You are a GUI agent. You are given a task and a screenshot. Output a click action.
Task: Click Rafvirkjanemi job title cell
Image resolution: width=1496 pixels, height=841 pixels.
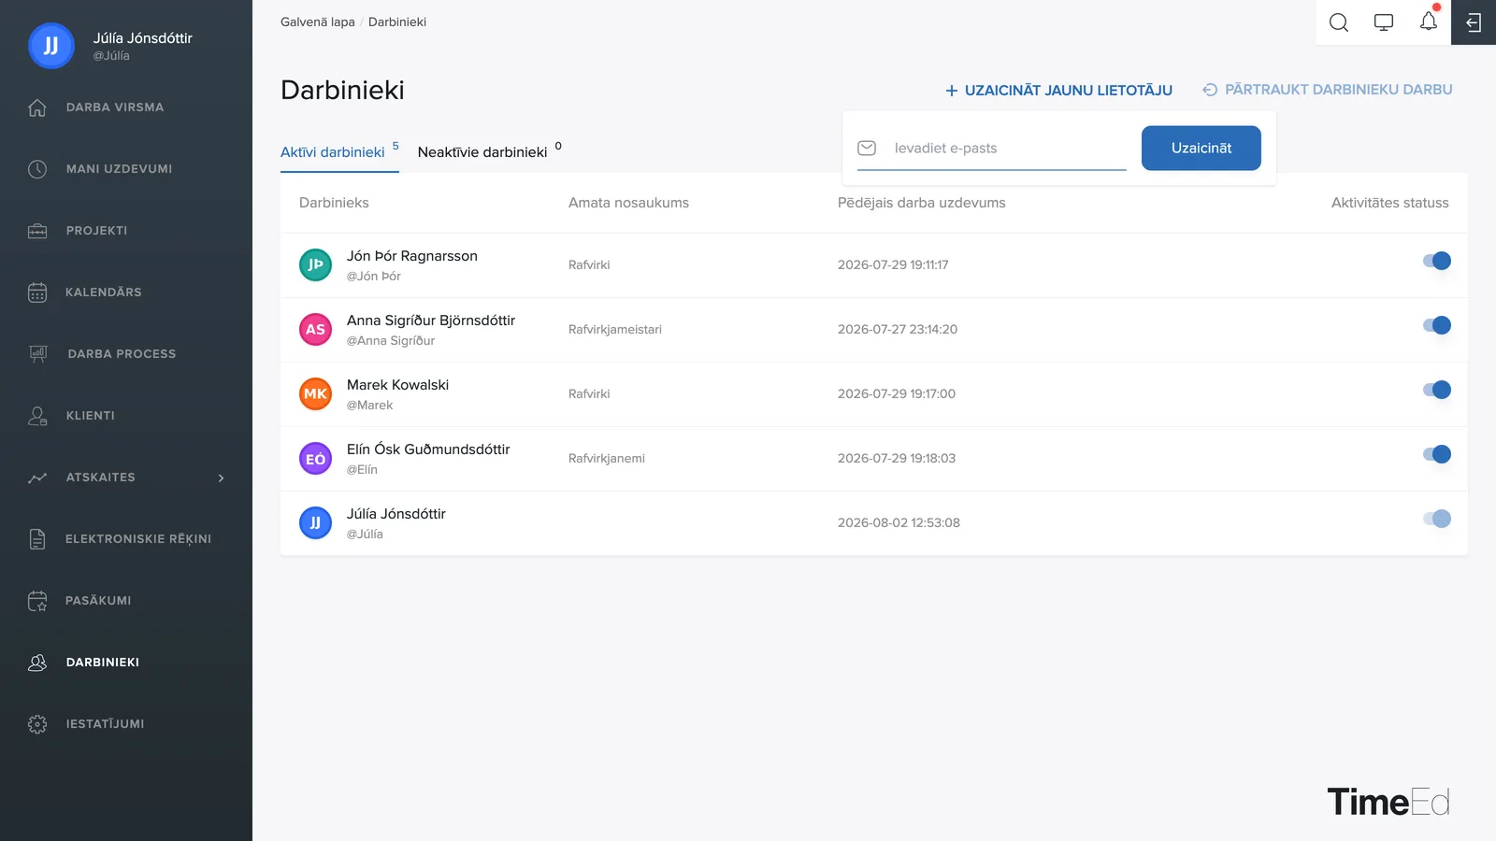pos(607,459)
